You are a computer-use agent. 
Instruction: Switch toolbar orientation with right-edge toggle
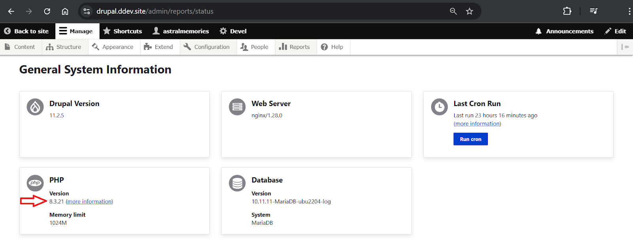(625, 47)
